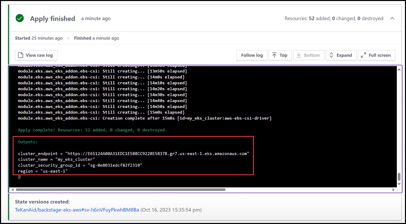Screen dimensions: 406x224
Task: Jump to Top of the log
Action: 280,55
